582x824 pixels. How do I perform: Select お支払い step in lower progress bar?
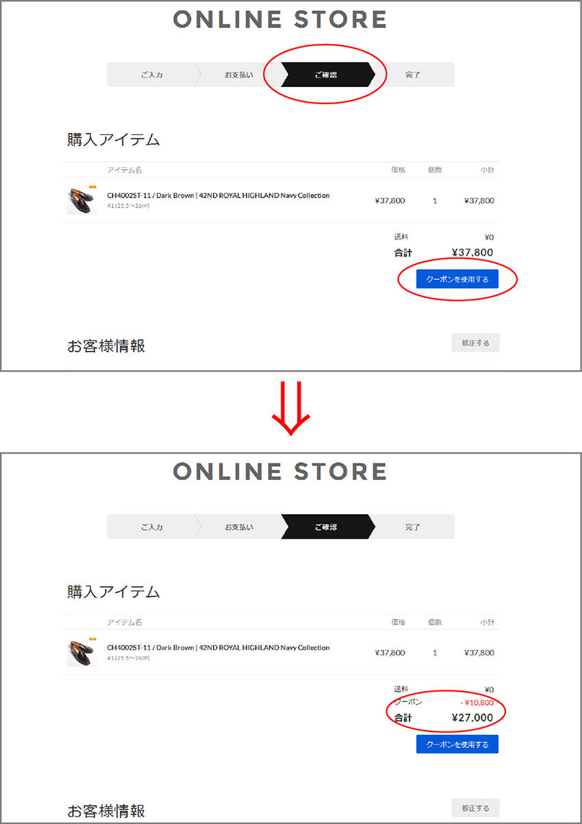[x=239, y=527]
